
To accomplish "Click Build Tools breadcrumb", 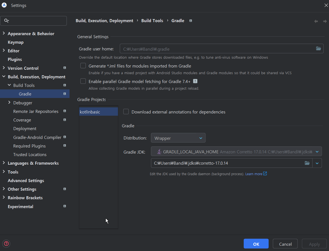I will tap(152, 20).
